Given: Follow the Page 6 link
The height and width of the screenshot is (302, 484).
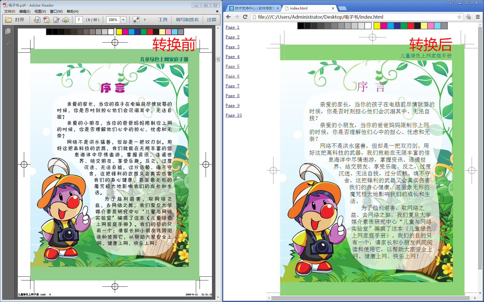Looking at the screenshot, I should pos(232,76).
